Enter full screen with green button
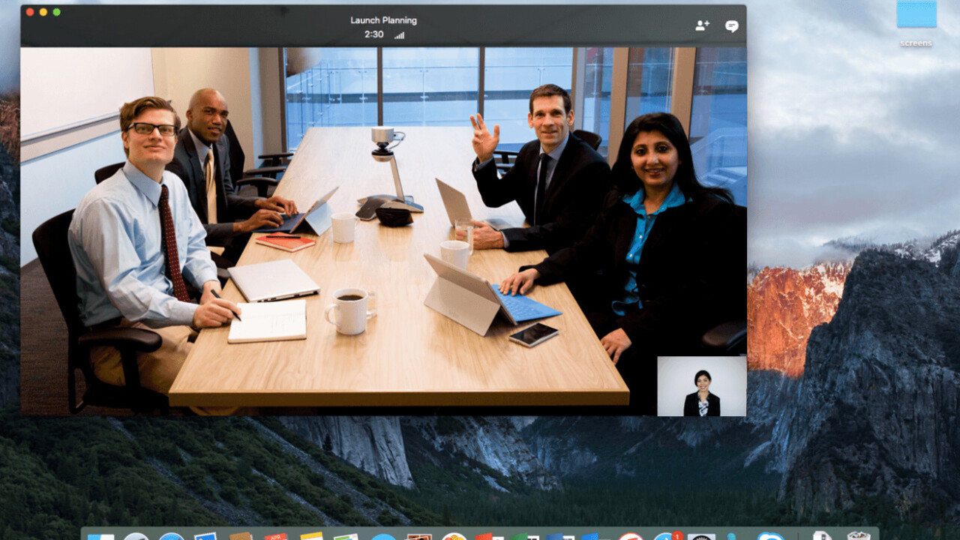Screen dimensions: 960x540 [x=56, y=12]
